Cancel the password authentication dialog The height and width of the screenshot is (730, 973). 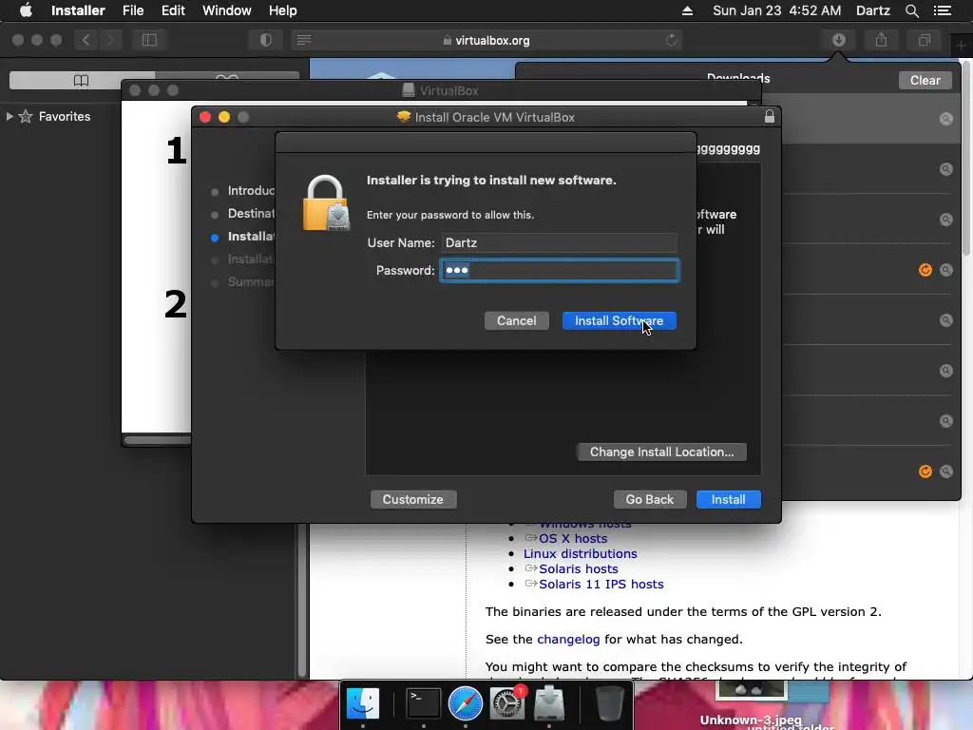click(516, 321)
